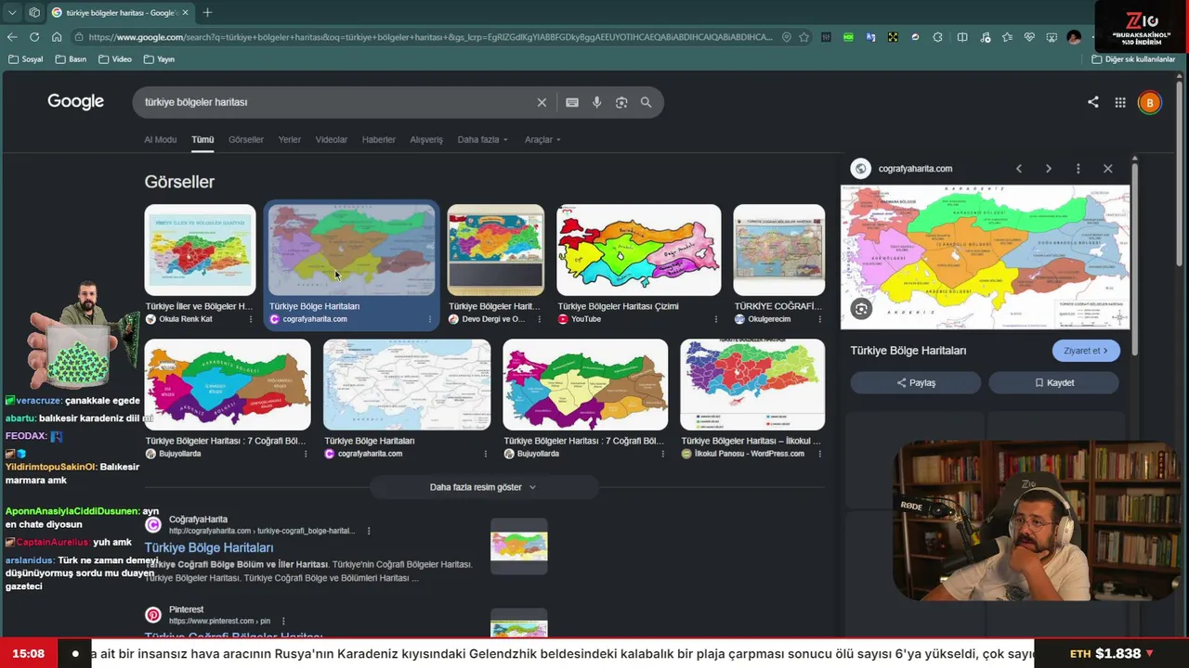Click the Ziyaret et button
The width and height of the screenshot is (1189, 668).
[1086, 351]
